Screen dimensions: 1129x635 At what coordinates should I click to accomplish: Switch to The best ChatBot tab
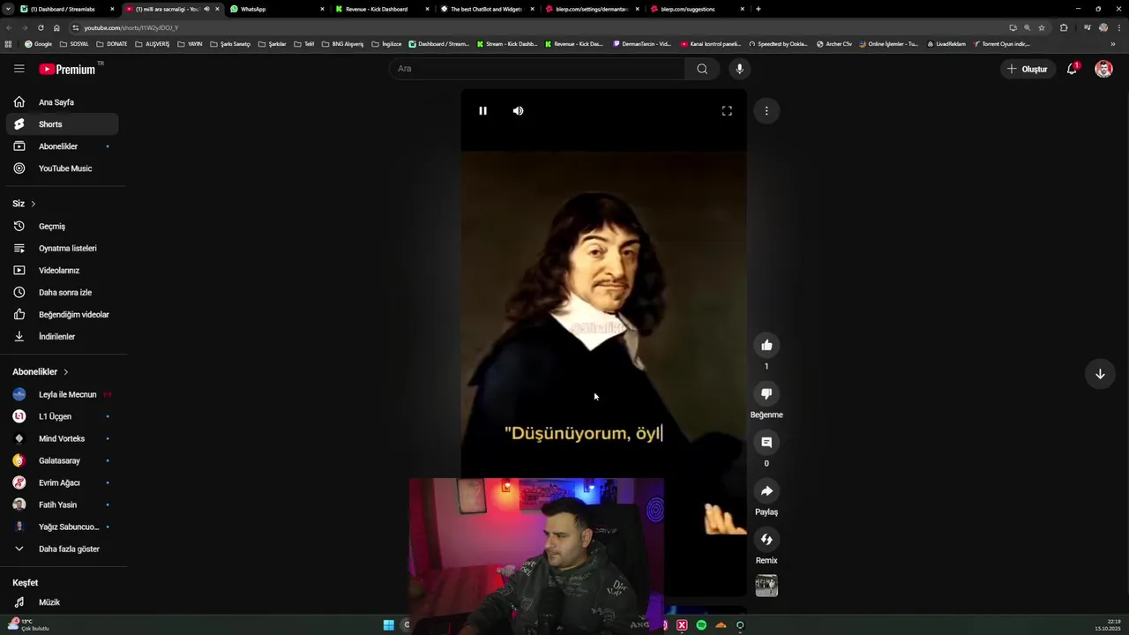[488, 9]
